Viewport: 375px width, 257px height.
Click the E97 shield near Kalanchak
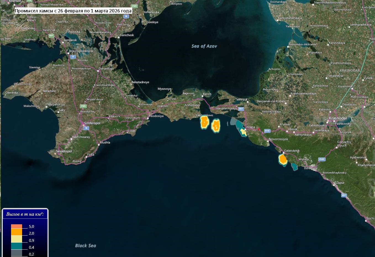click(51, 36)
